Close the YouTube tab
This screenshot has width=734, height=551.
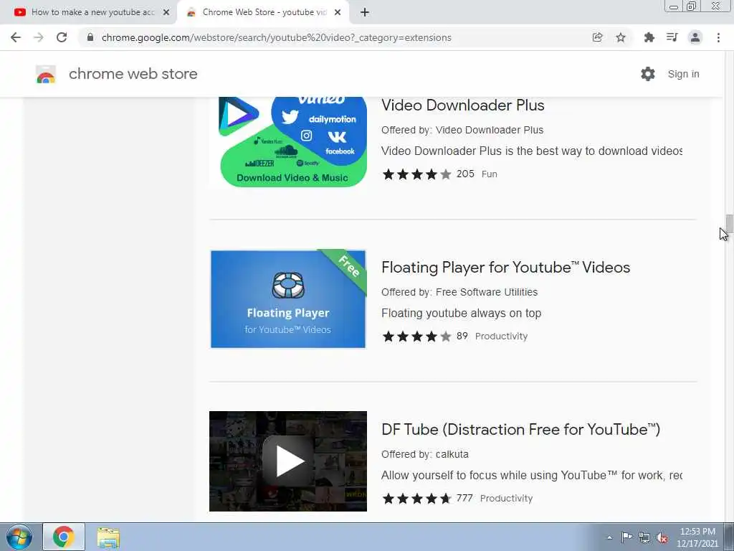point(166,13)
